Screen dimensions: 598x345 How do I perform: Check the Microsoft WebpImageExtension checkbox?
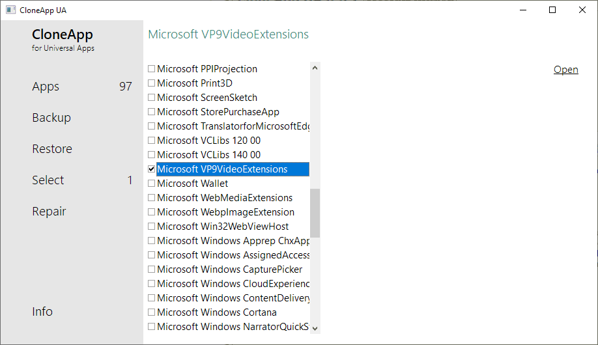point(151,212)
